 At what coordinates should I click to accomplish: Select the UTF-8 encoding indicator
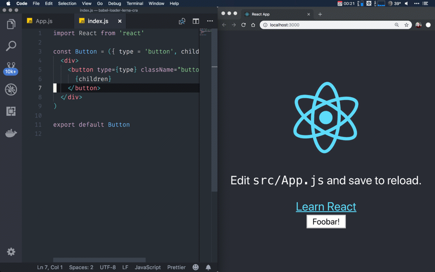(x=108, y=267)
